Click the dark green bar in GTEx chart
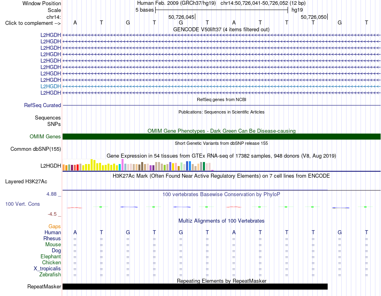381x296 pixels. (204, 166)
